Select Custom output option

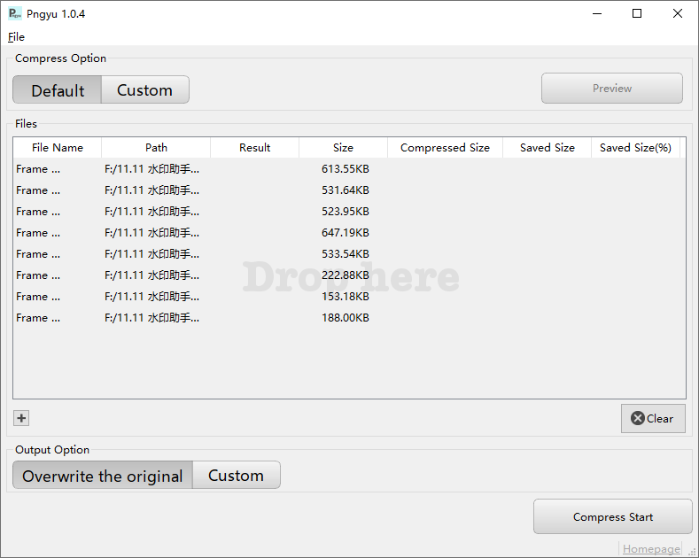pyautogui.click(x=236, y=476)
